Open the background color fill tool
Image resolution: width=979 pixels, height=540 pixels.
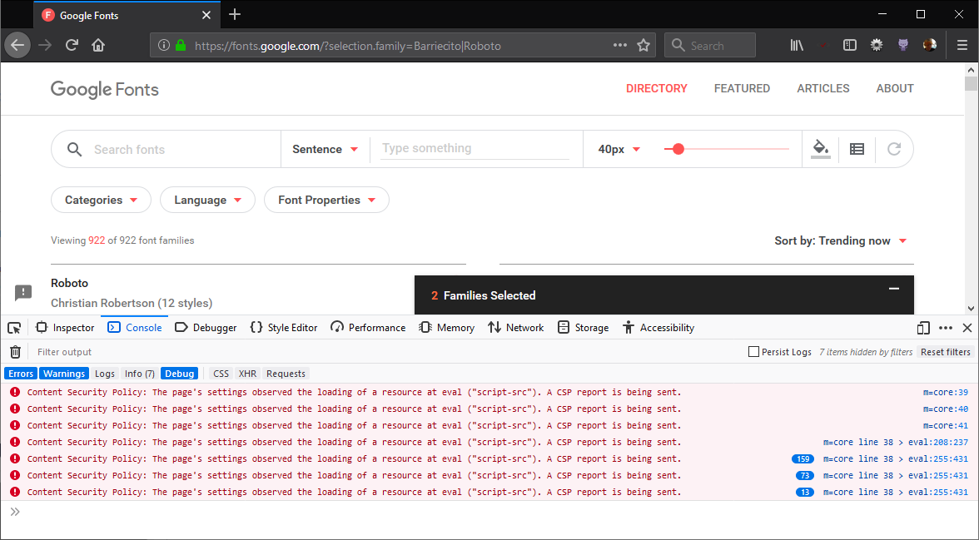821,148
